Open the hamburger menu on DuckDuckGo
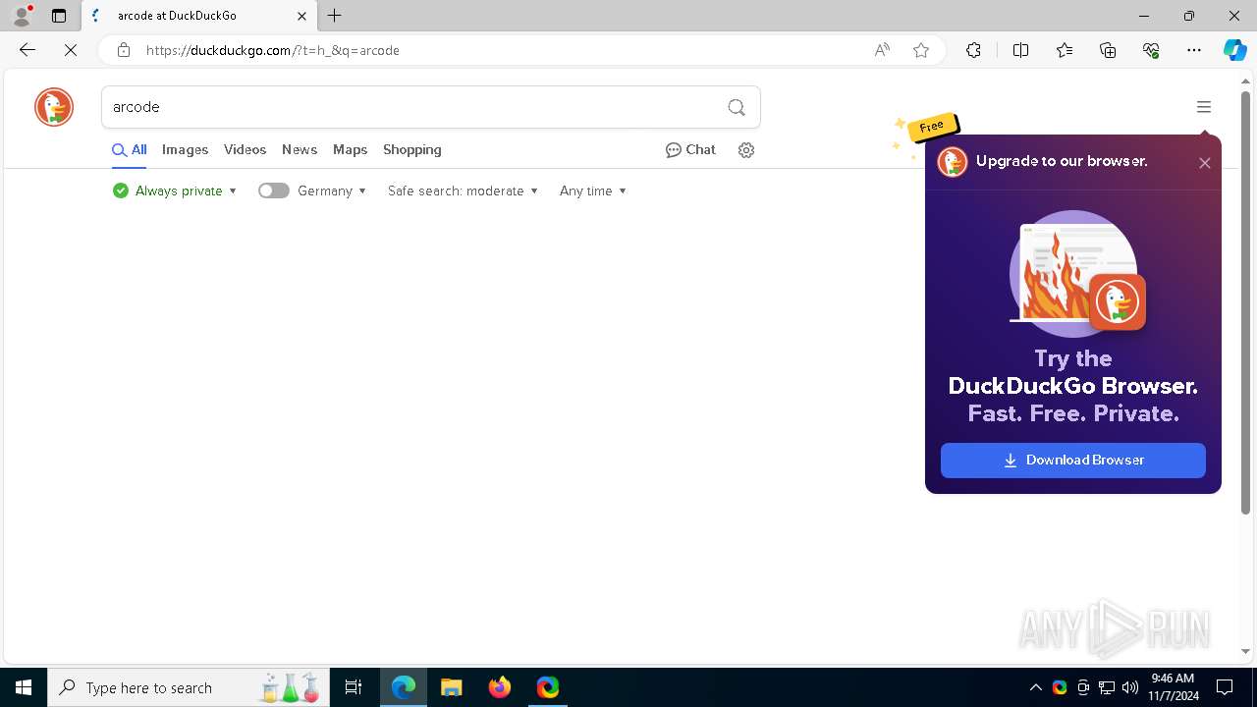 click(x=1204, y=107)
